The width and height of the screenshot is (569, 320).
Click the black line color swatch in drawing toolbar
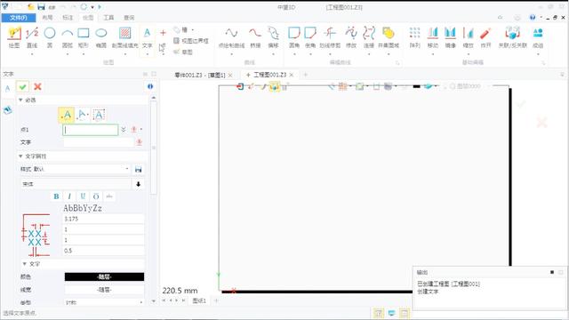(417, 86)
